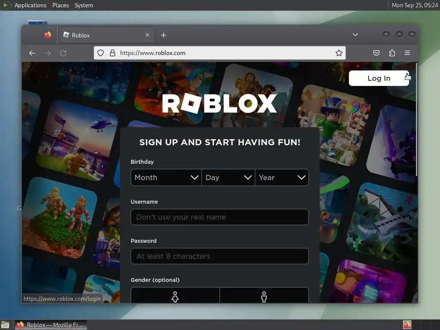The image size is (440, 330).
Task: Click the site security padlock icon
Action: [113, 53]
